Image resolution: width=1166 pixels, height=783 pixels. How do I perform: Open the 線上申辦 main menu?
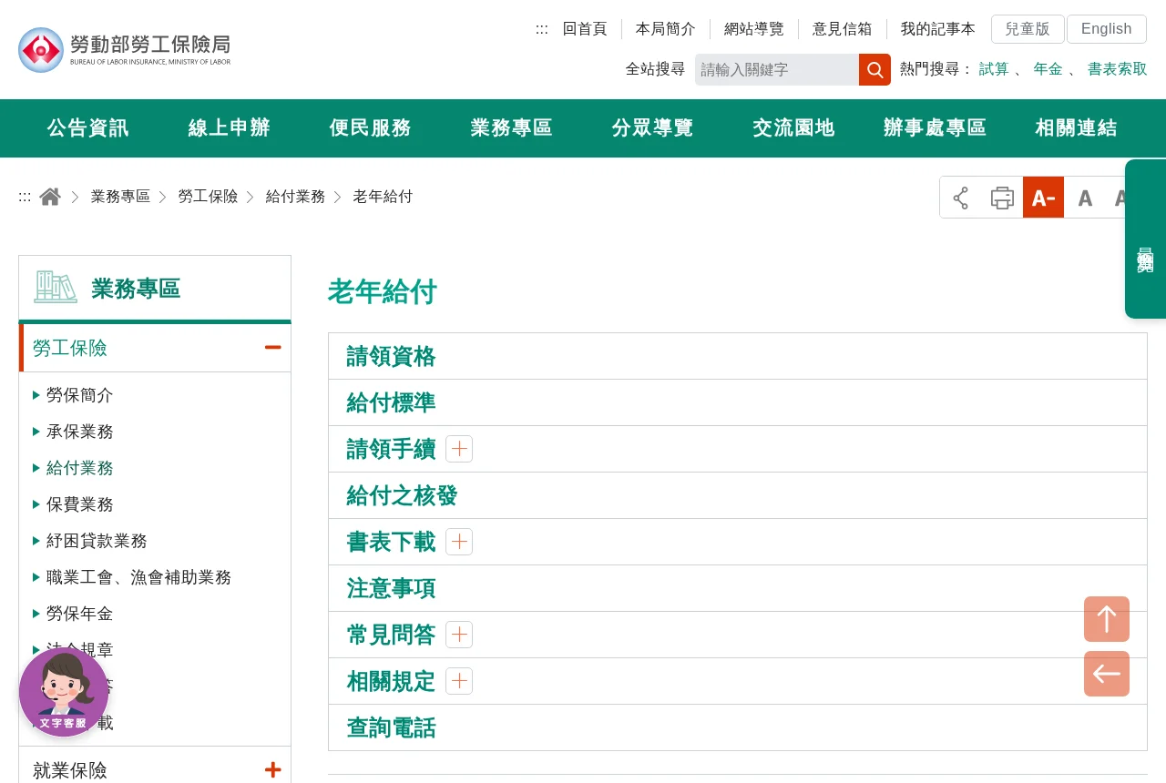(230, 128)
